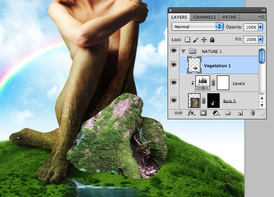Hide the Bark 5 layer
Image resolution: width=274 pixels, height=197 pixels.
[174, 101]
